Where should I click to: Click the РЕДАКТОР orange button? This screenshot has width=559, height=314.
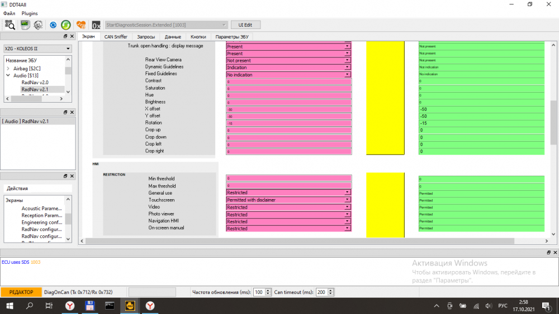point(21,292)
